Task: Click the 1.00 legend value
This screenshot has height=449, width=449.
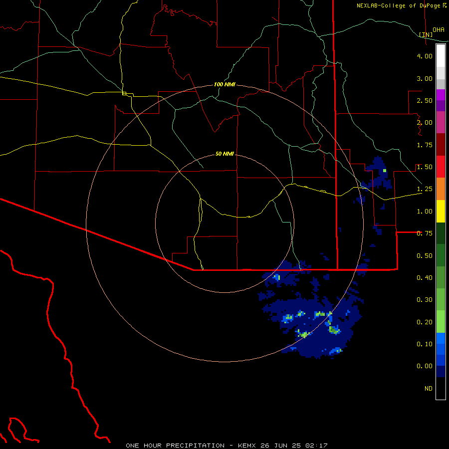Action: tap(425, 212)
